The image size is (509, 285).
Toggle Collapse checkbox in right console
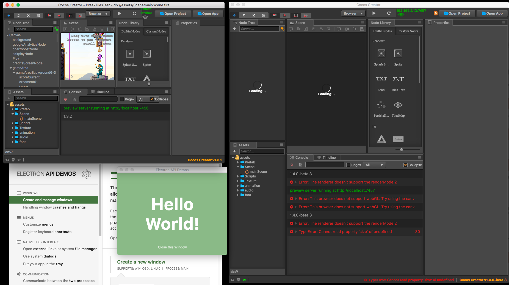pos(405,165)
